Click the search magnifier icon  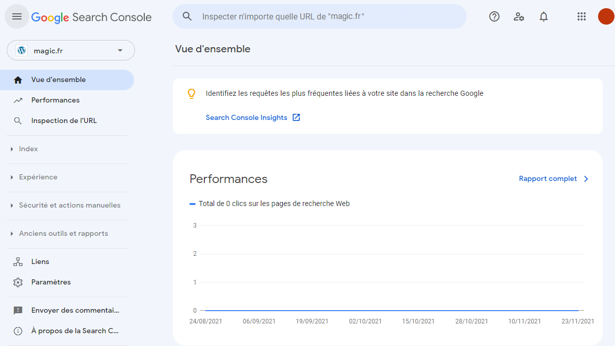click(x=187, y=16)
